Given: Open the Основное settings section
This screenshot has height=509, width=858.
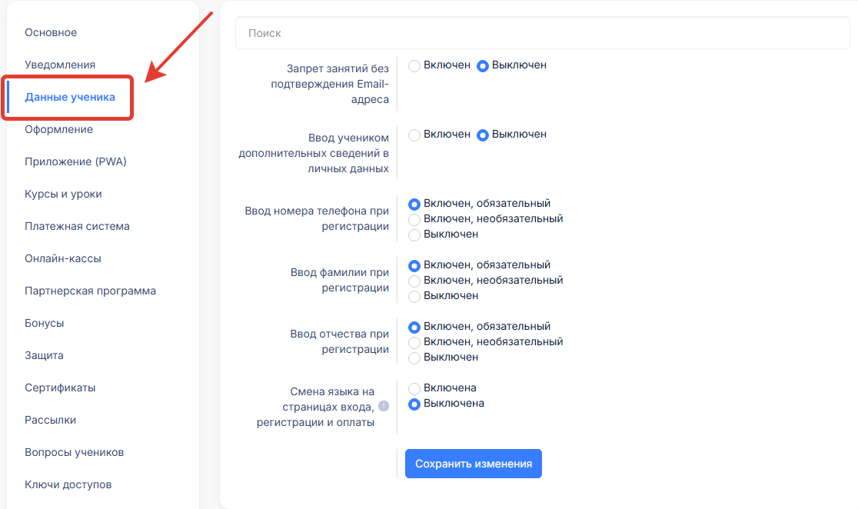Looking at the screenshot, I should click(x=51, y=32).
